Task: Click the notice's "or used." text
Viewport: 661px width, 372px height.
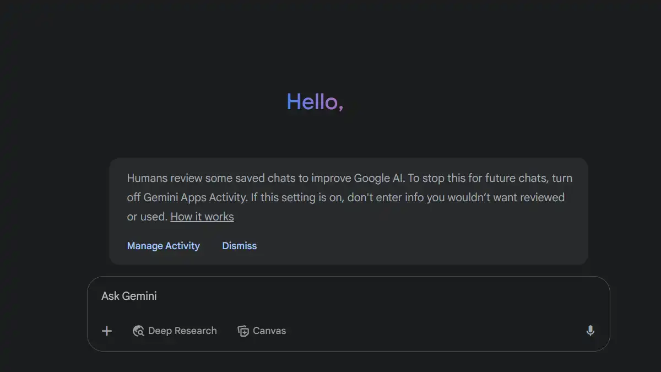Action: (x=147, y=217)
